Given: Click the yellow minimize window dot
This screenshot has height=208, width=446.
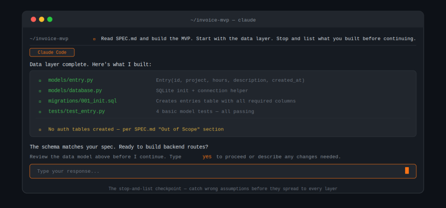Looking at the screenshot, I should [x=41, y=19].
